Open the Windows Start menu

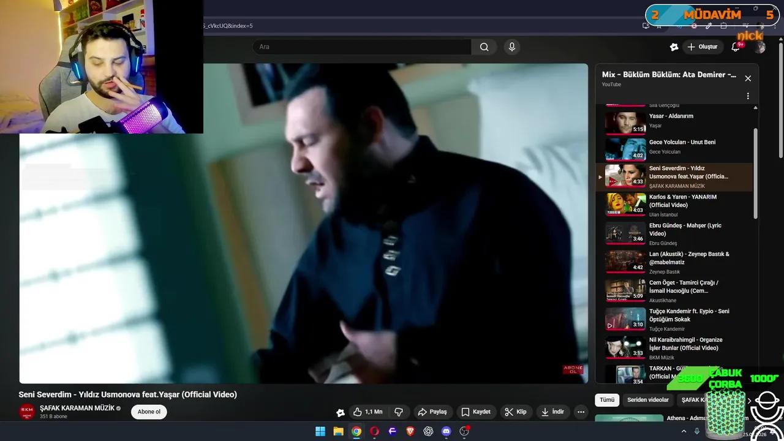[320, 431]
